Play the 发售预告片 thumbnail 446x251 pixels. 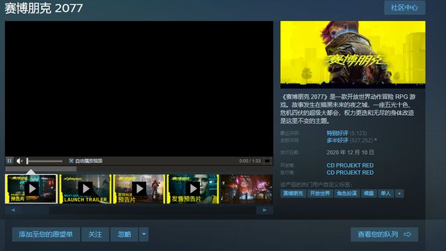point(192,189)
